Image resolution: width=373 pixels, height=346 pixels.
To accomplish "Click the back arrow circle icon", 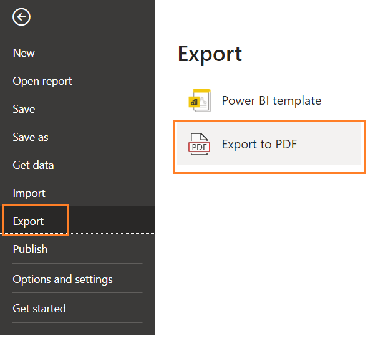I will [21, 17].
